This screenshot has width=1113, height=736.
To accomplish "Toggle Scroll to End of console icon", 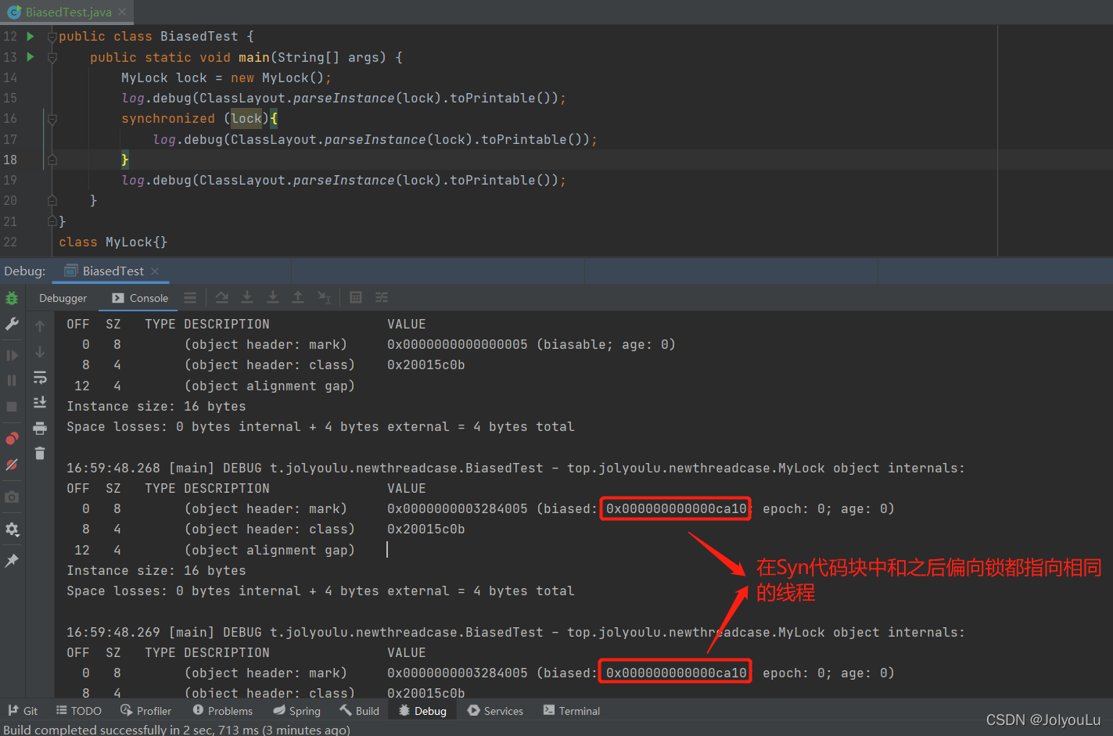I will [x=40, y=402].
